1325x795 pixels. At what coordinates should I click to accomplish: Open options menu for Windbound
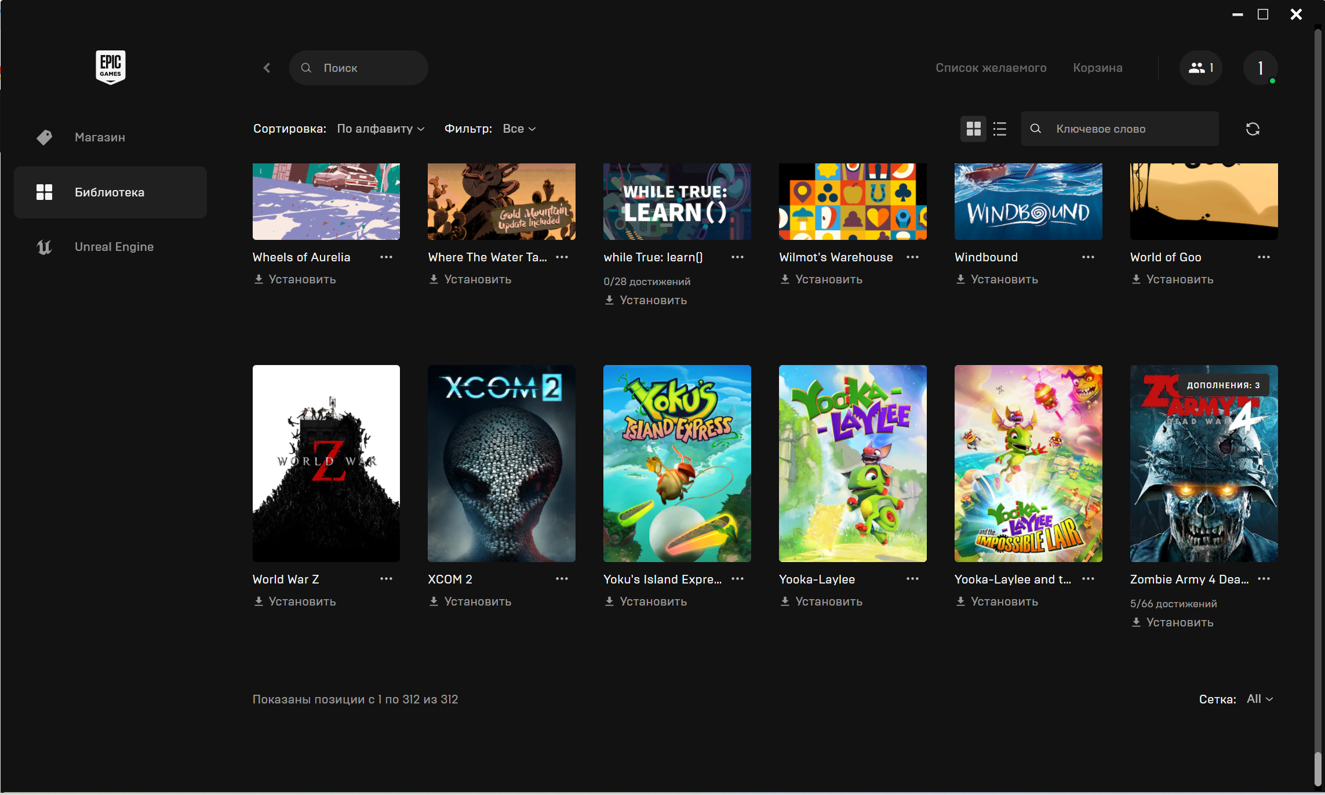(1088, 257)
